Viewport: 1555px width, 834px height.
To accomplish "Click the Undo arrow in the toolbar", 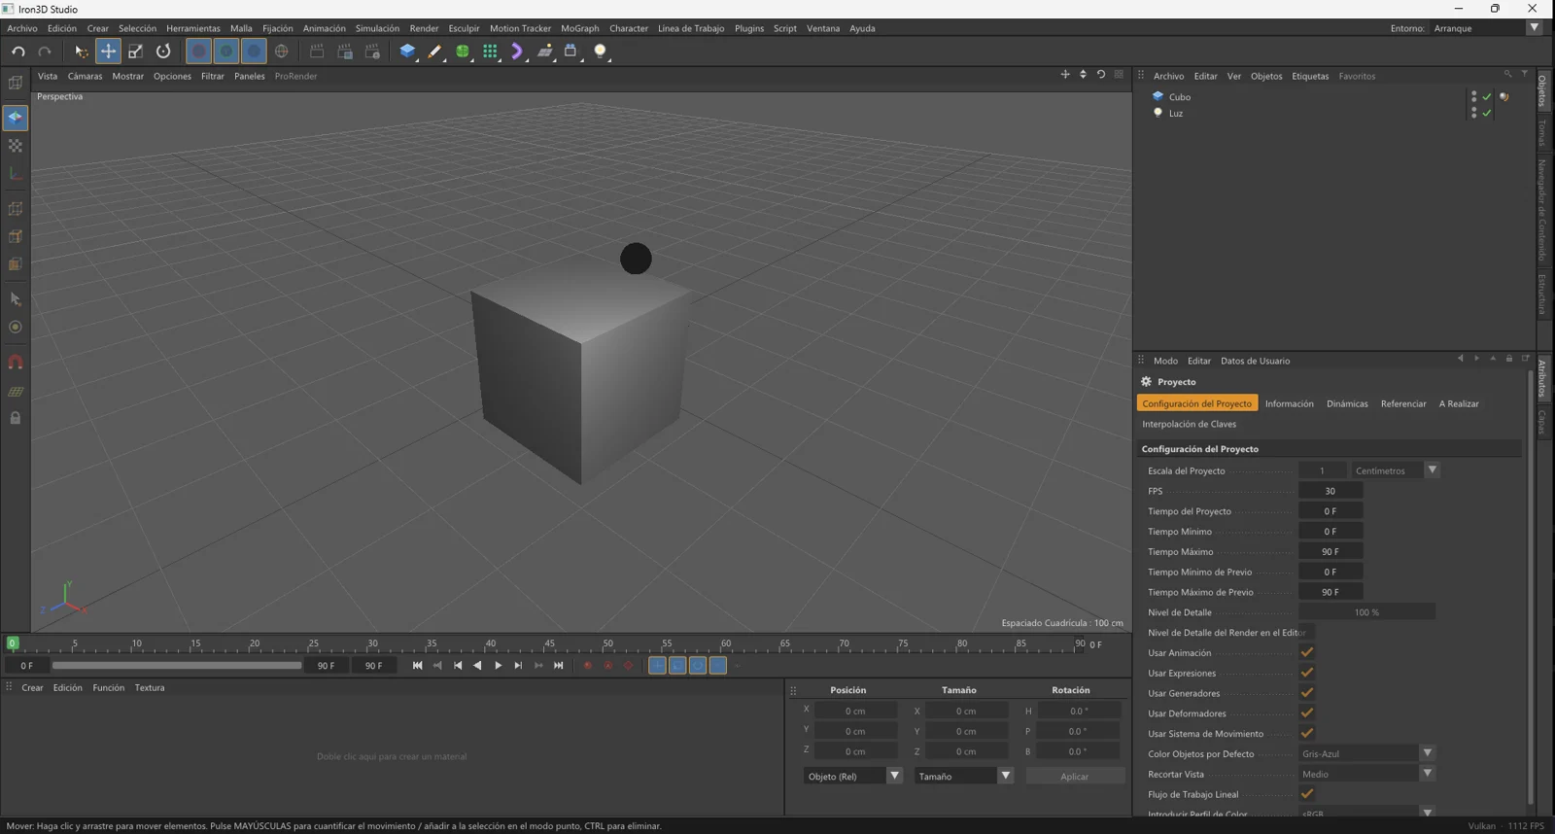I will tap(18, 52).
